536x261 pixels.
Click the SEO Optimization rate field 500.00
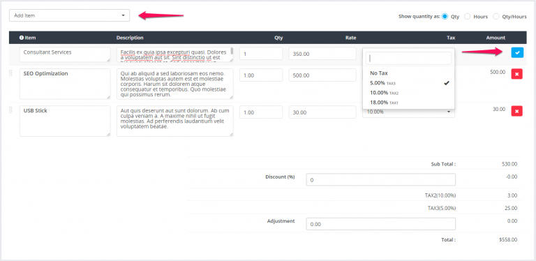click(322, 75)
